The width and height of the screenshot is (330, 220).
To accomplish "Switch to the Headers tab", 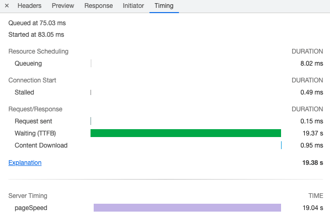I will tap(29, 6).
